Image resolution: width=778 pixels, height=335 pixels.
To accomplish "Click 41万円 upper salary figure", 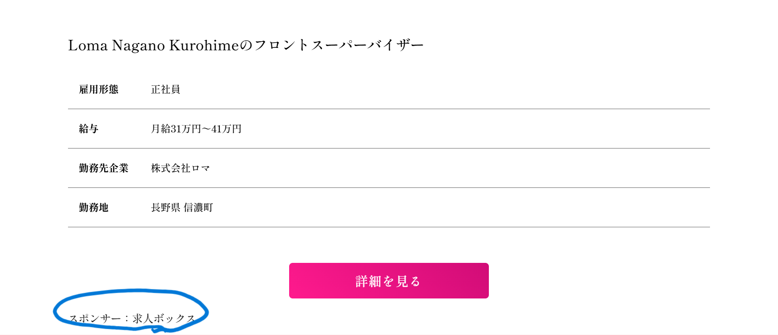I will 226,129.
